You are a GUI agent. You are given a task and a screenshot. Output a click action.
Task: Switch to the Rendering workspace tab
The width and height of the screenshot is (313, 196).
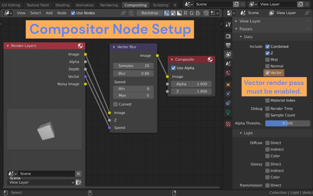pos(109,5)
